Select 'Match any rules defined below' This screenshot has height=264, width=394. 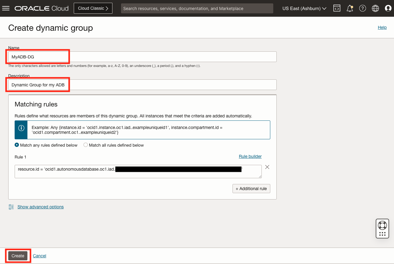[17, 145]
